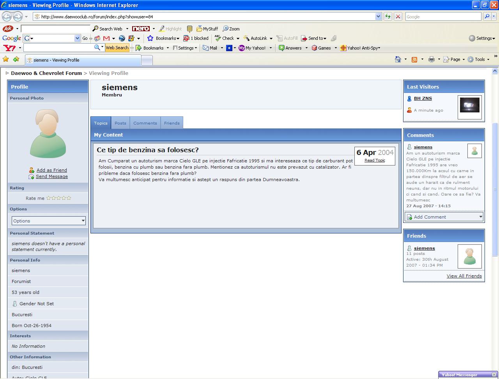Open the Favorites Center star icon
This screenshot has width=499, height=379.
[x=6, y=59]
